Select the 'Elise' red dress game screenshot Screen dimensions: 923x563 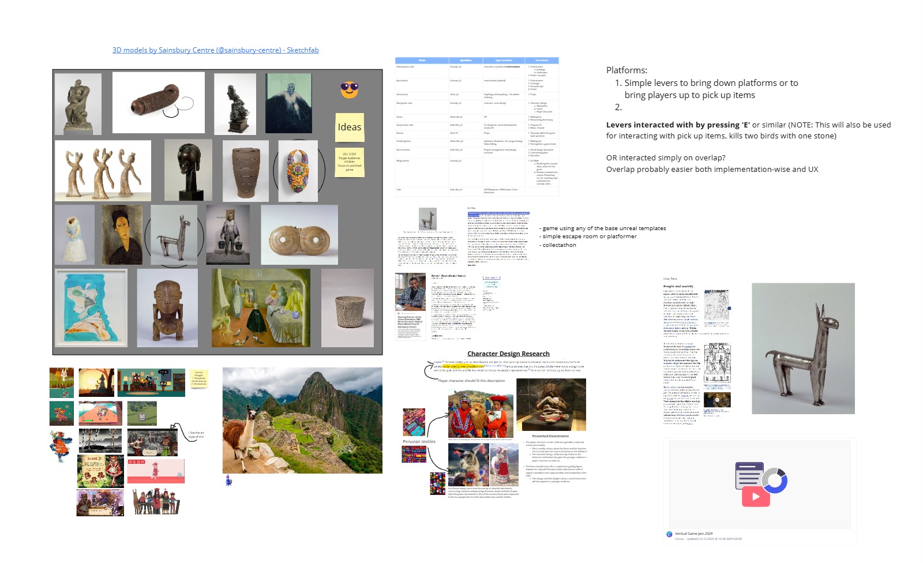coord(100,471)
